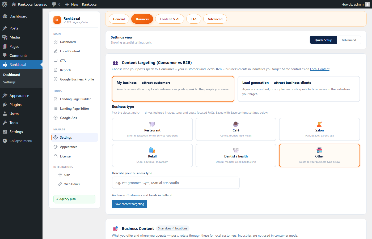Open Appearance in the RankLocal Manage panel
372x239 pixels.
coord(74,147)
